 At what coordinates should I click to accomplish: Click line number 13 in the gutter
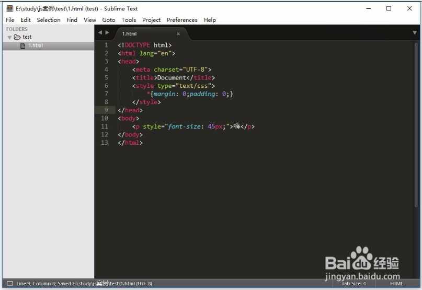pos(105,143)
